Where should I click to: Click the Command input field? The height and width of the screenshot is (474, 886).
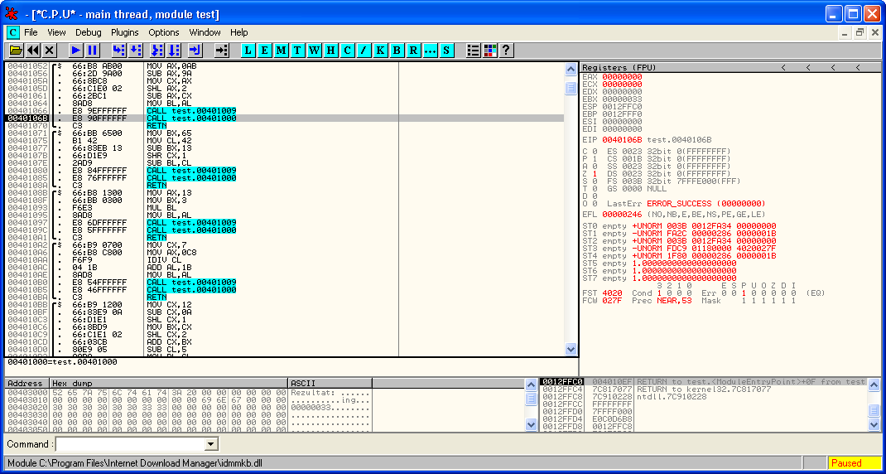pos(131,444)
